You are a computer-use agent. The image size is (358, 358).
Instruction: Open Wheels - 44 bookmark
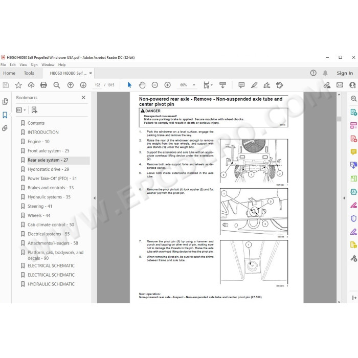39,215
